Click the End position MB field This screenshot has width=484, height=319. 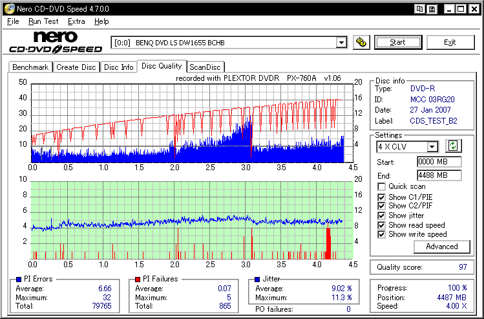click(x=439, y=175)
